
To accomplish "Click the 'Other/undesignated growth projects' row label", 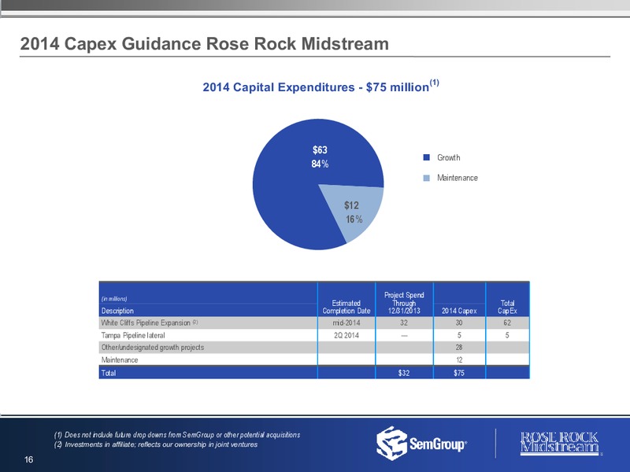I will (152, 348).
